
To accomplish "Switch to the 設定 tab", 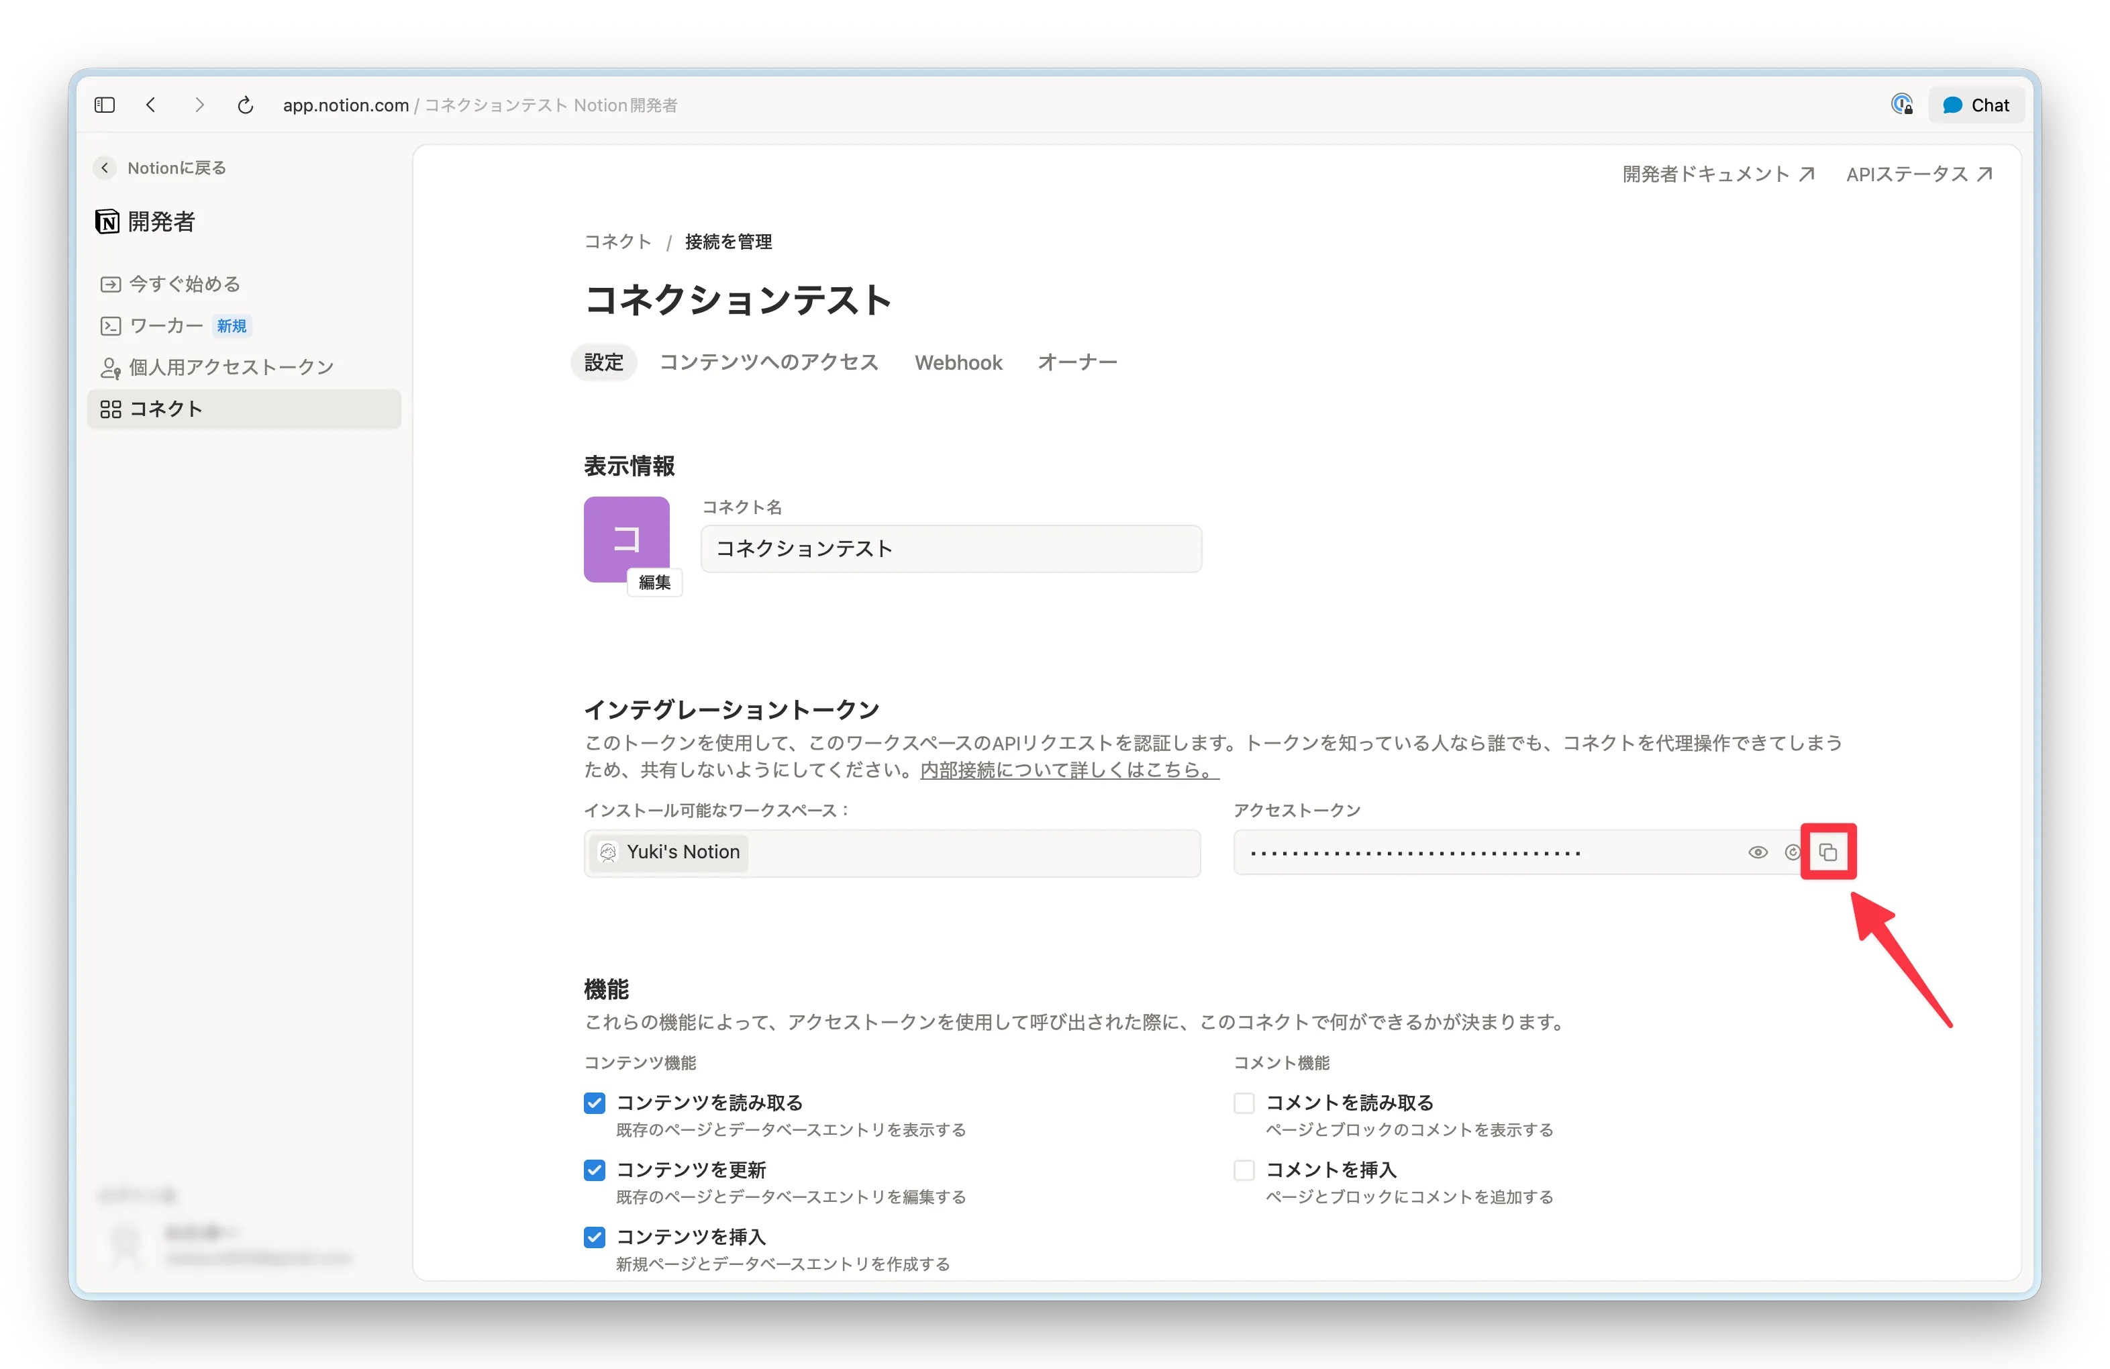I will (603, 362).
